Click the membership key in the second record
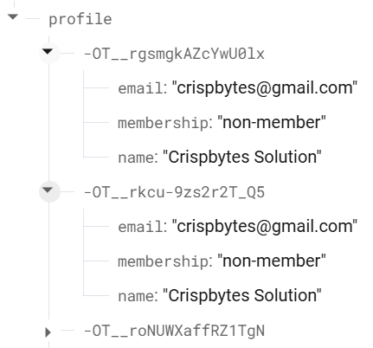The height and width of the screenshot is (348, 373). point(163,261)
